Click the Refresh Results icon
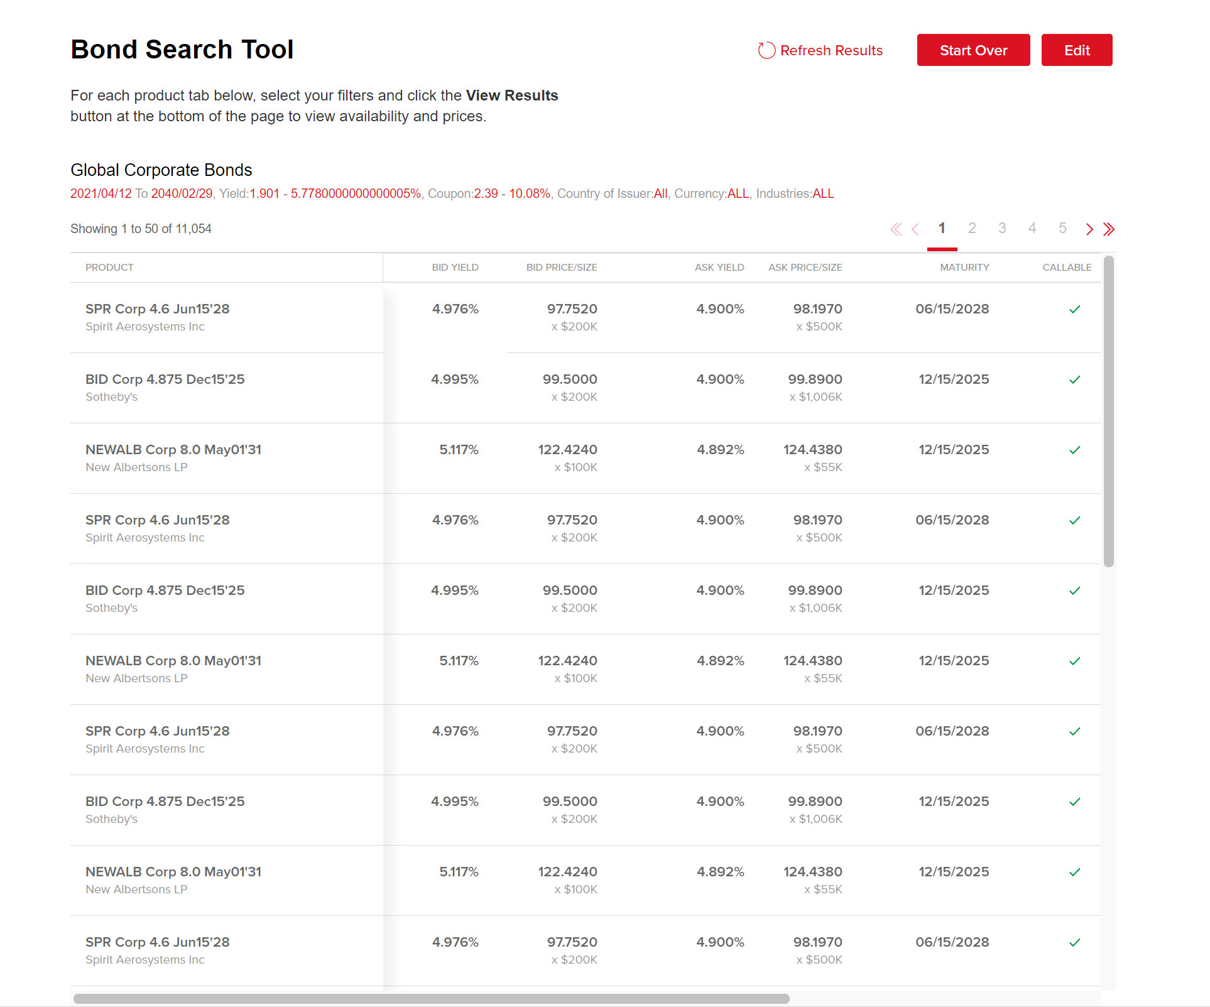1210x1007 pixels. (765, 50)
